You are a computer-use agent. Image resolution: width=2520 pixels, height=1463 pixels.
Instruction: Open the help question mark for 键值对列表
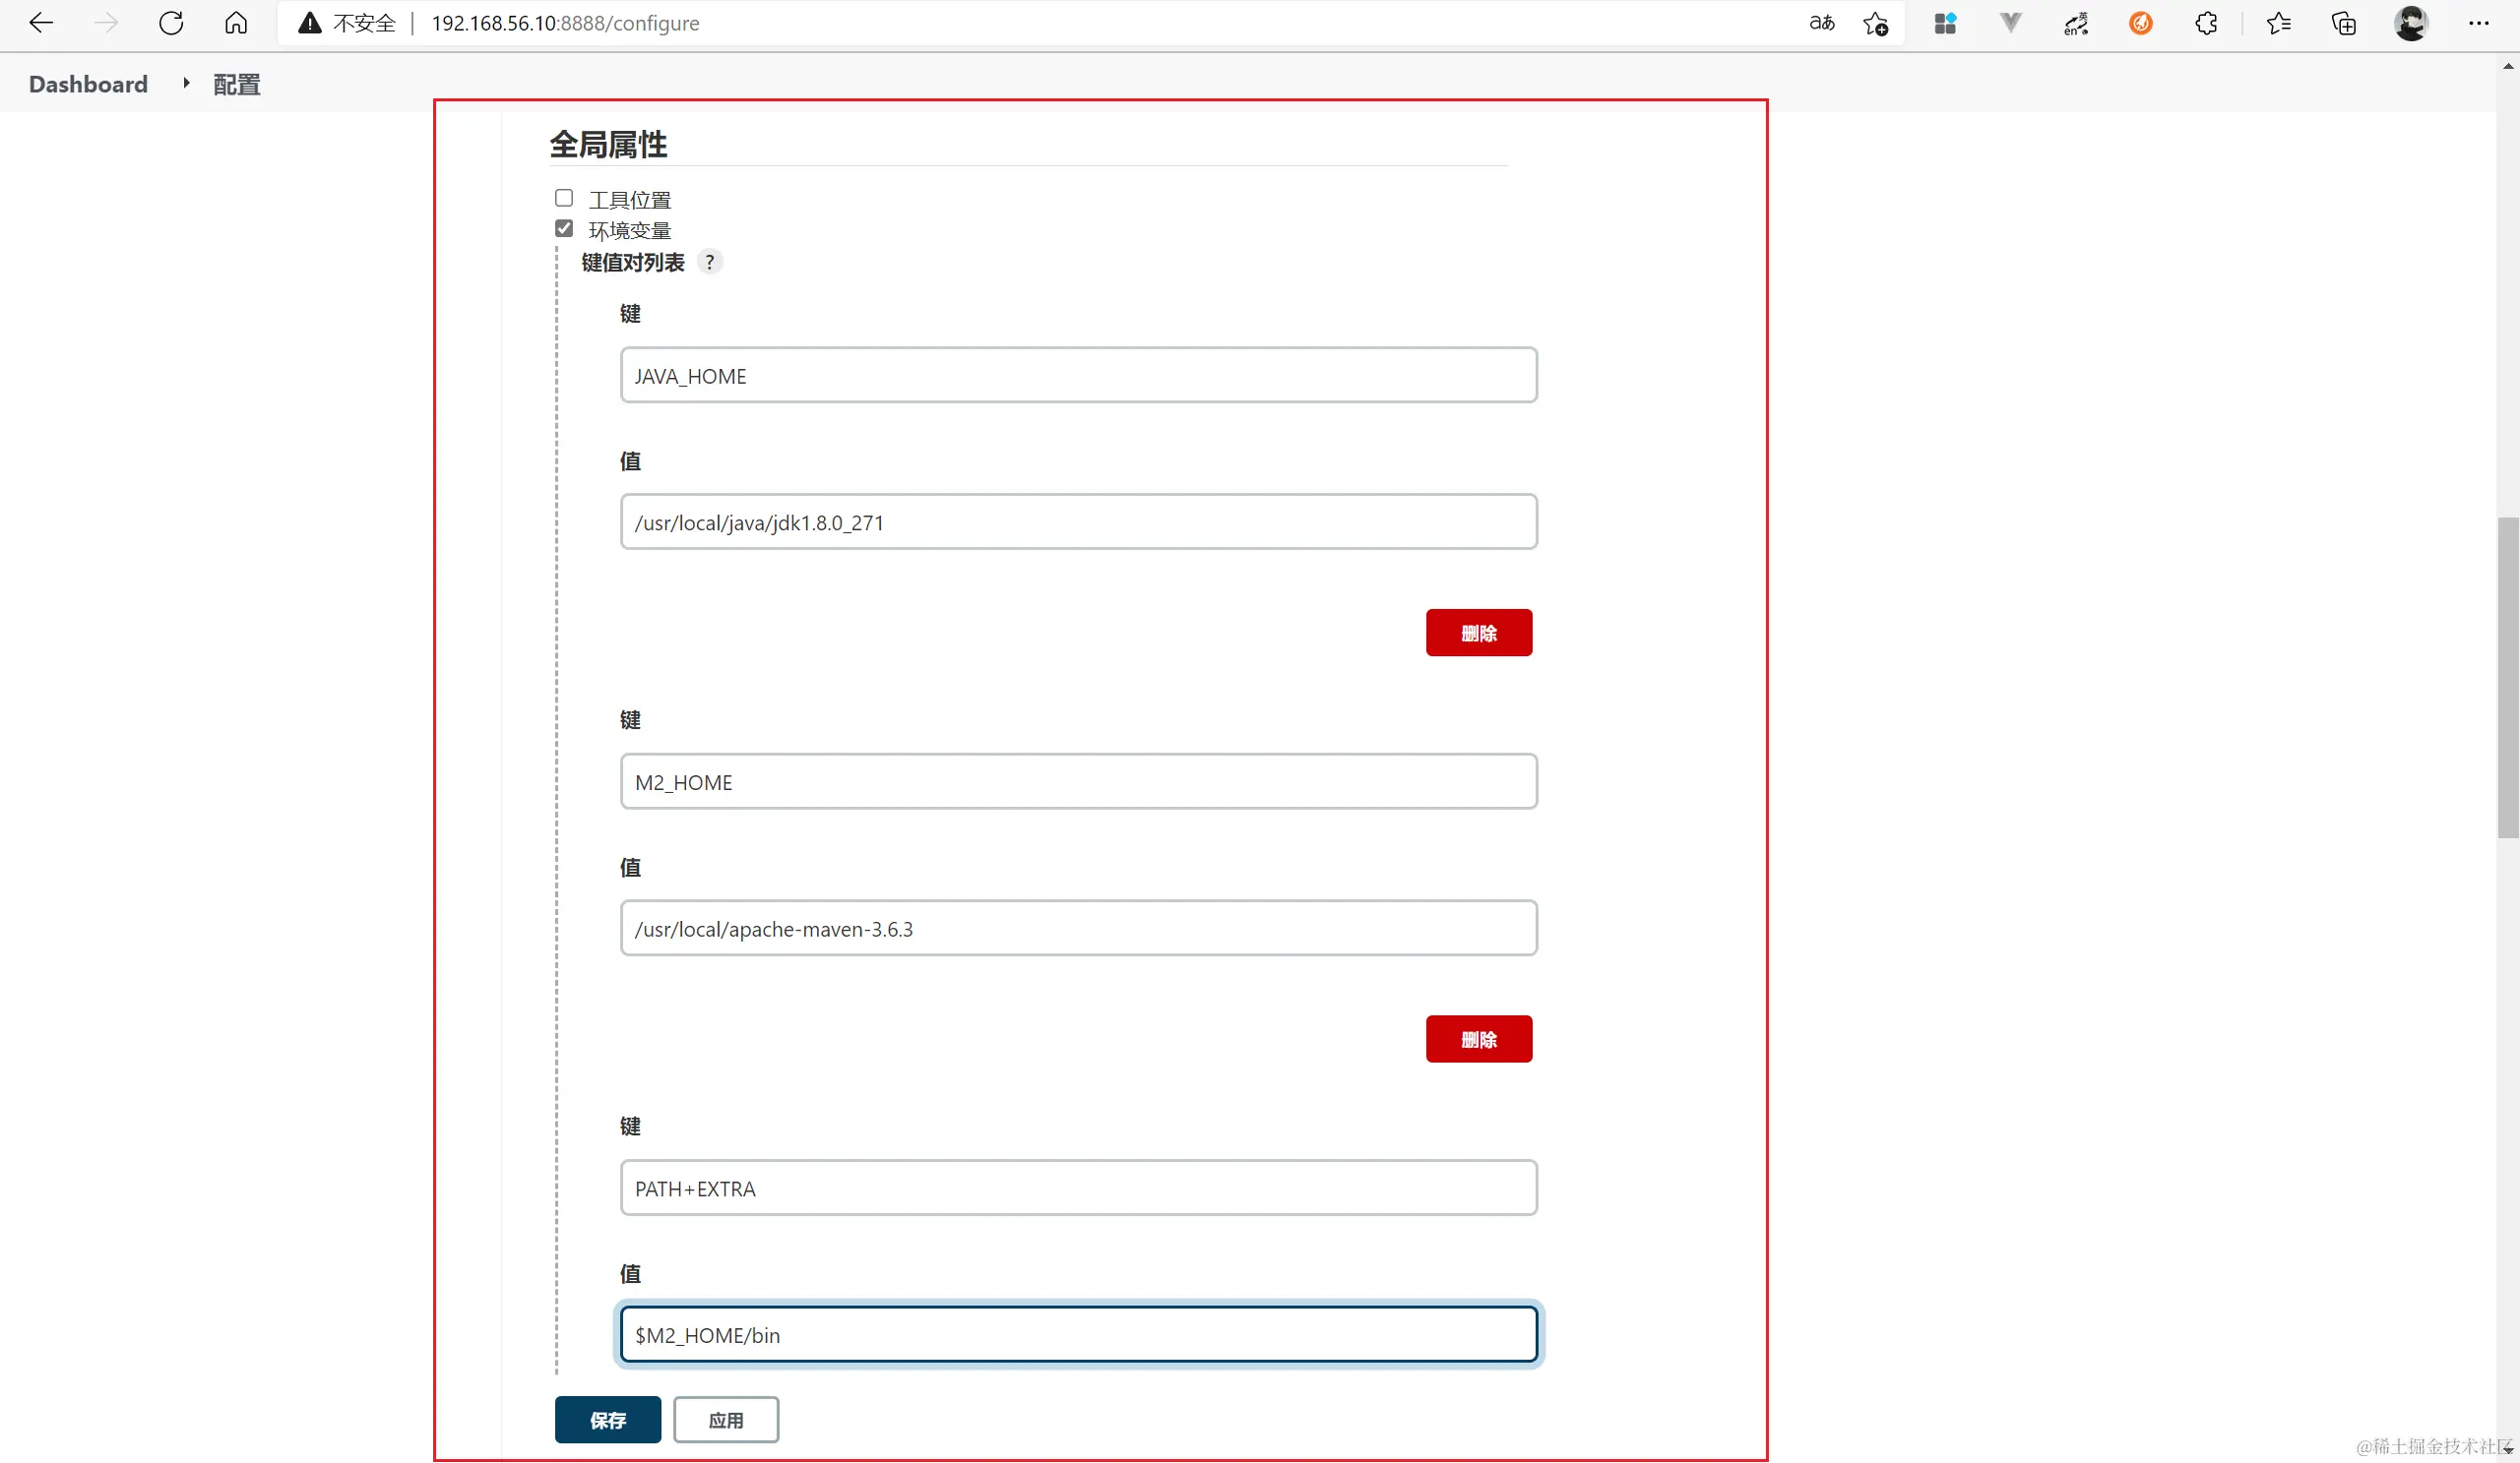pyautogui.click(x=710, y=262)
